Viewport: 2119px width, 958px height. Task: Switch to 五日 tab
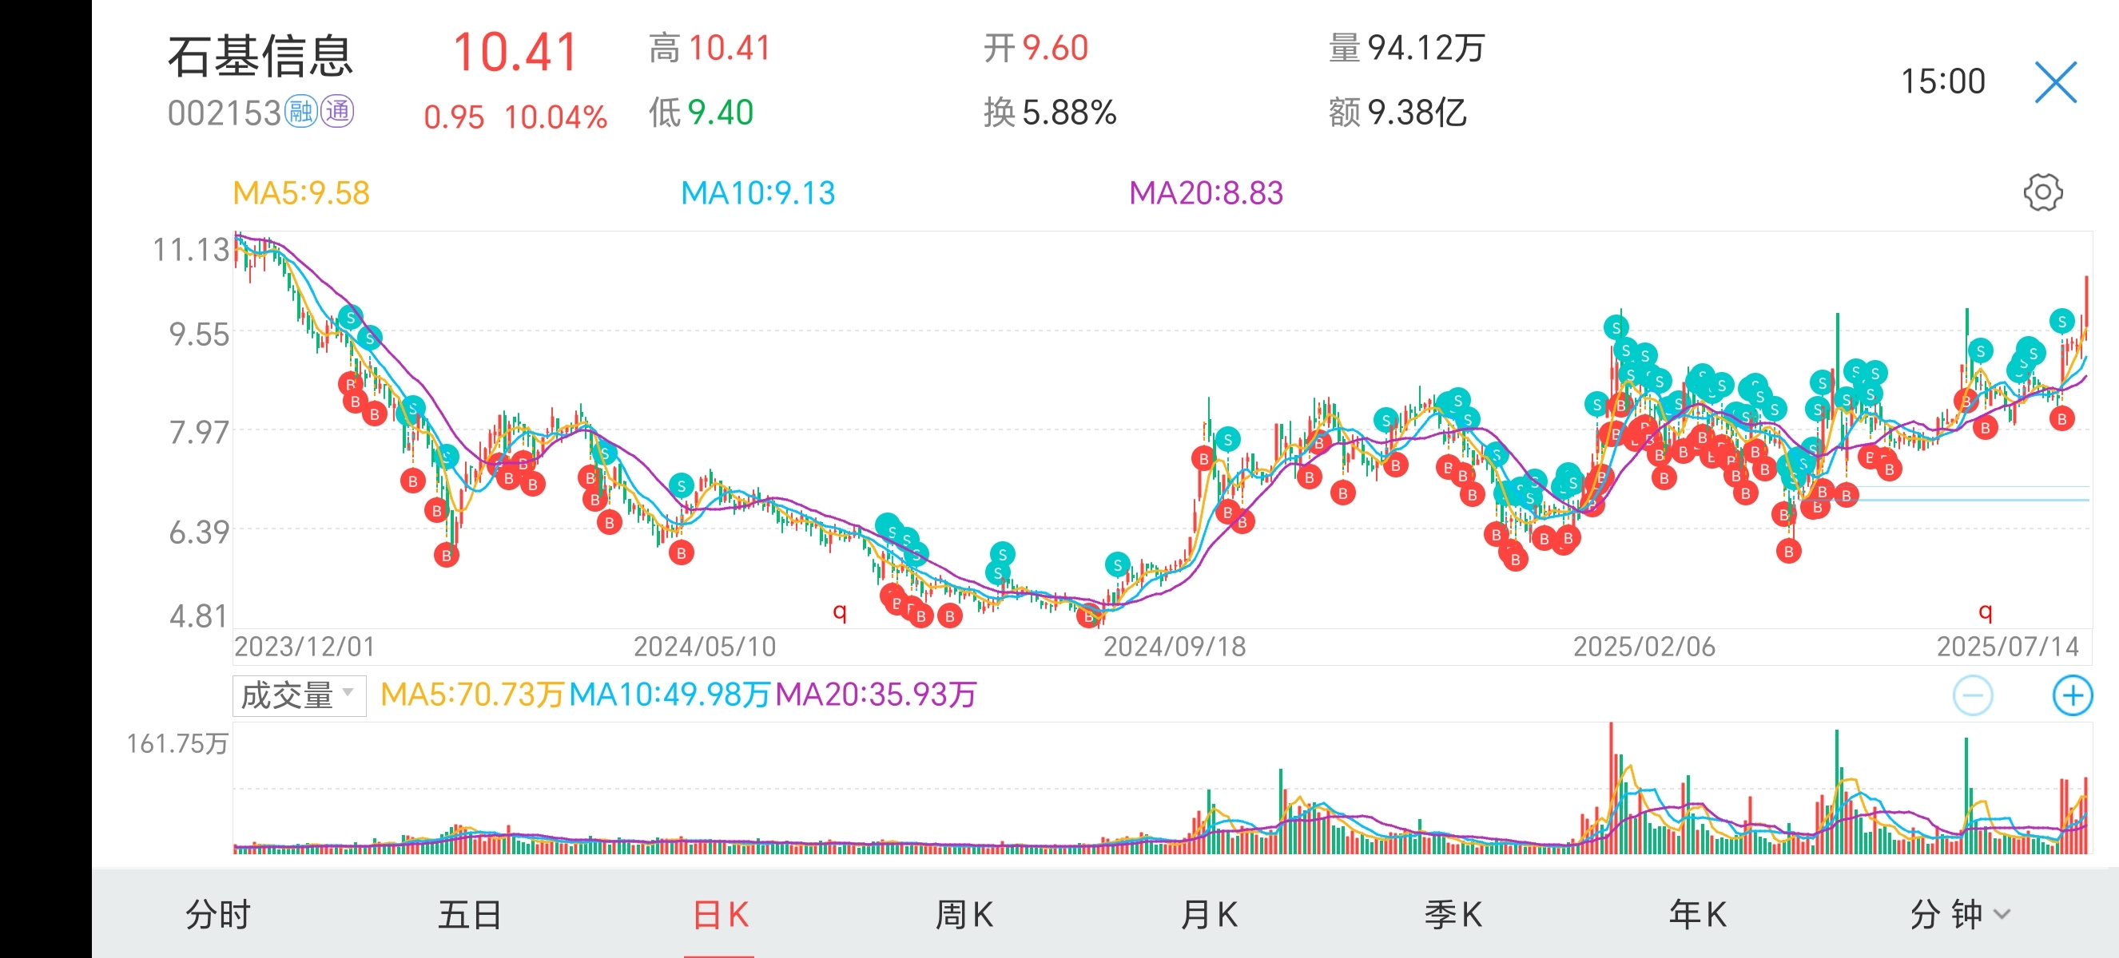click(x=470, y=914)
